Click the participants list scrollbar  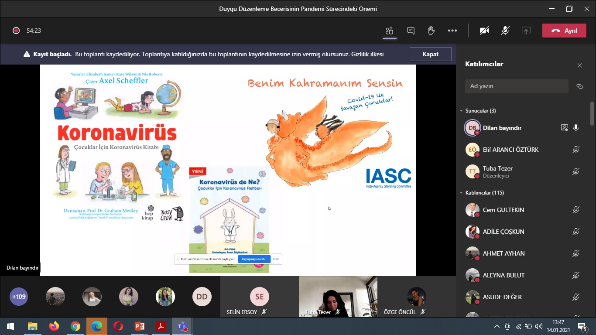tap(592, 113)
